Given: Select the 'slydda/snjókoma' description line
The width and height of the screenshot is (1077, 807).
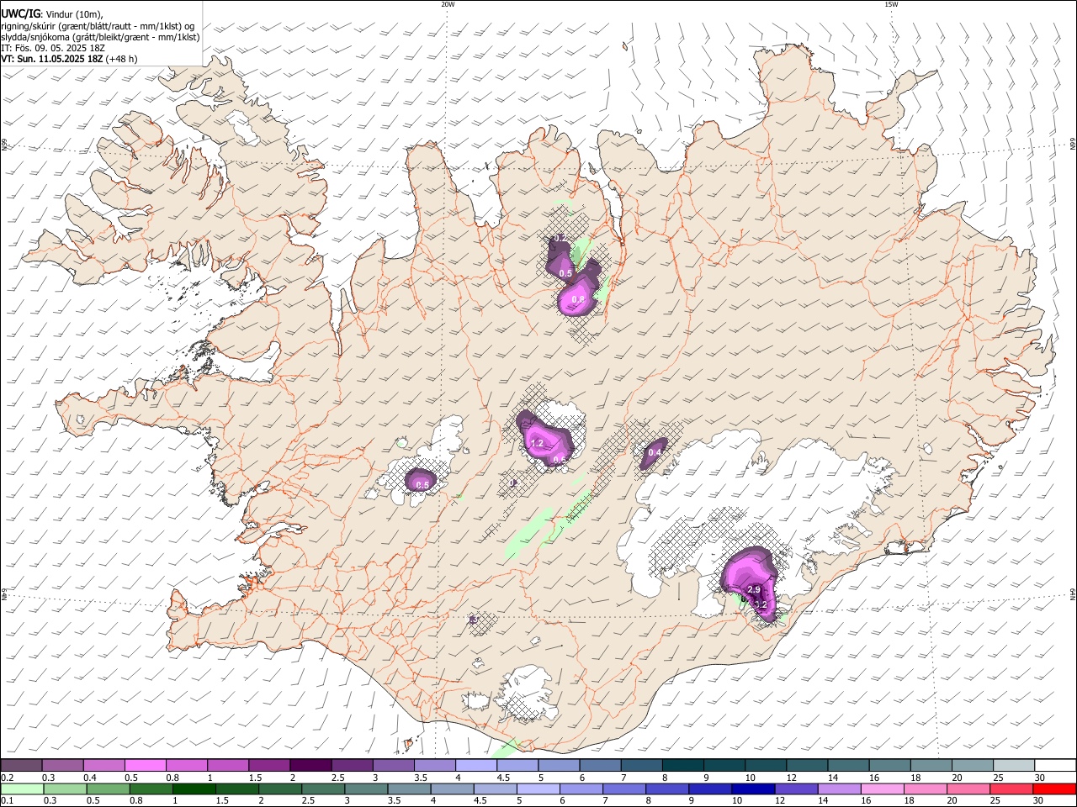Looking at the screenshot, I should click(100, 37).
